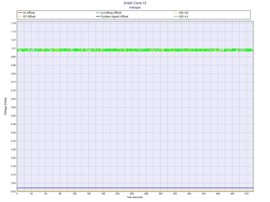270x202 pixels.
Task: Click the -0.03 value on voltage axis
Action: (13, 192)
